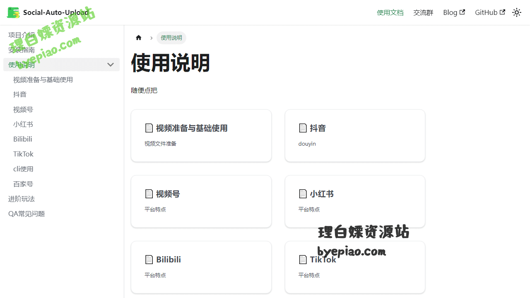Open the 抖音 card title
530x298 pixels.
coord(318,128)
